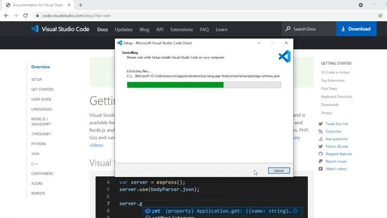Viewport: 387px width, 218px height.
Task: Click the server.use(bodyParser.json) code line
Action: pyautogui.click(x=160, y=190)
